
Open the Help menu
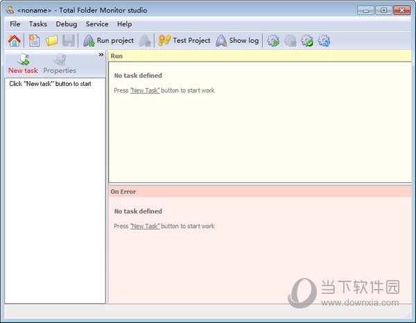pyautogui.click(x=124, y=24)
